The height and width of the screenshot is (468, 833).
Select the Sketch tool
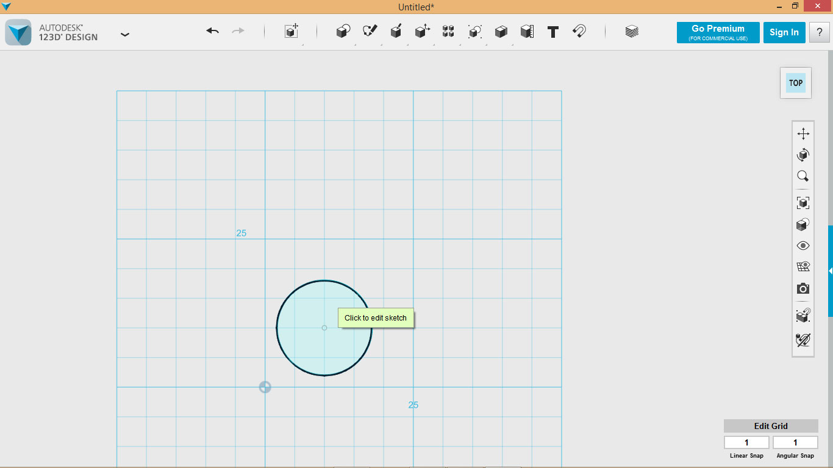pos(369,32)
